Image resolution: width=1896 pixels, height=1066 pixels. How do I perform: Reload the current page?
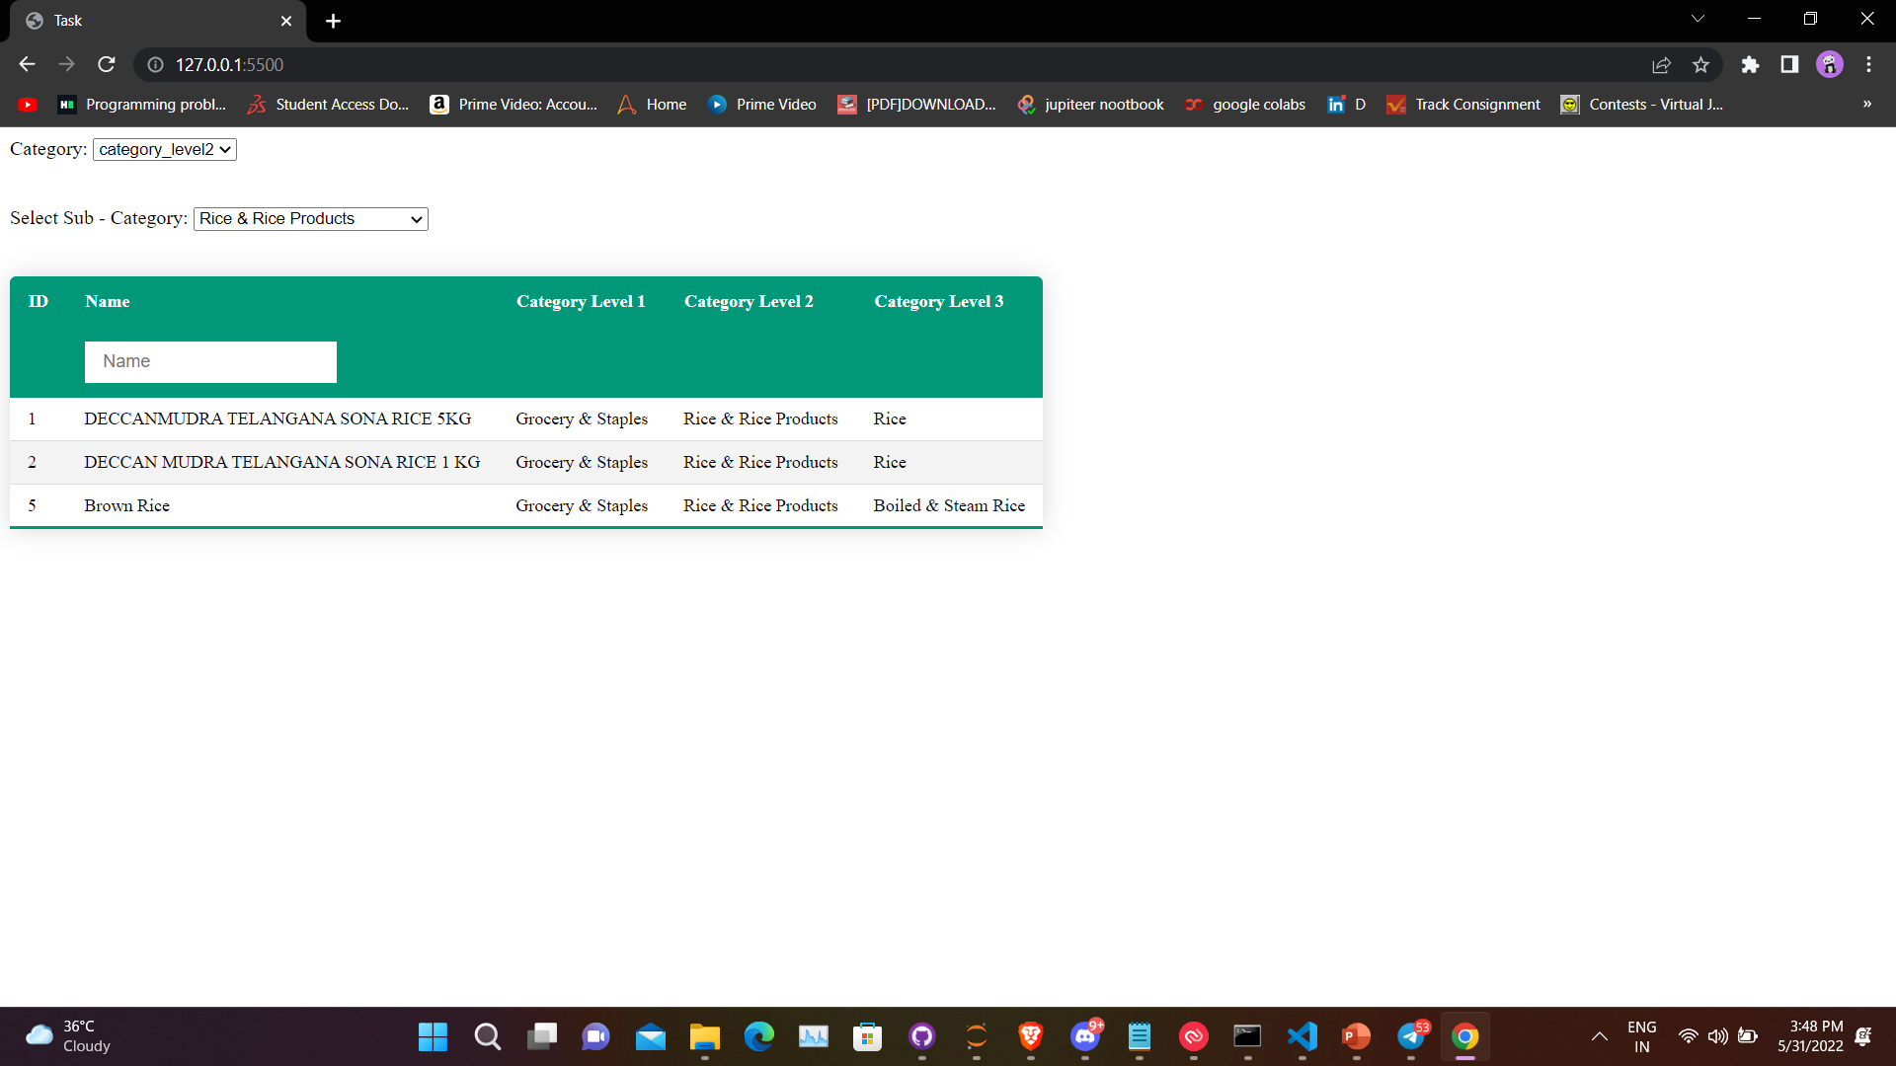pyautogui.click(x=106, y=64)
